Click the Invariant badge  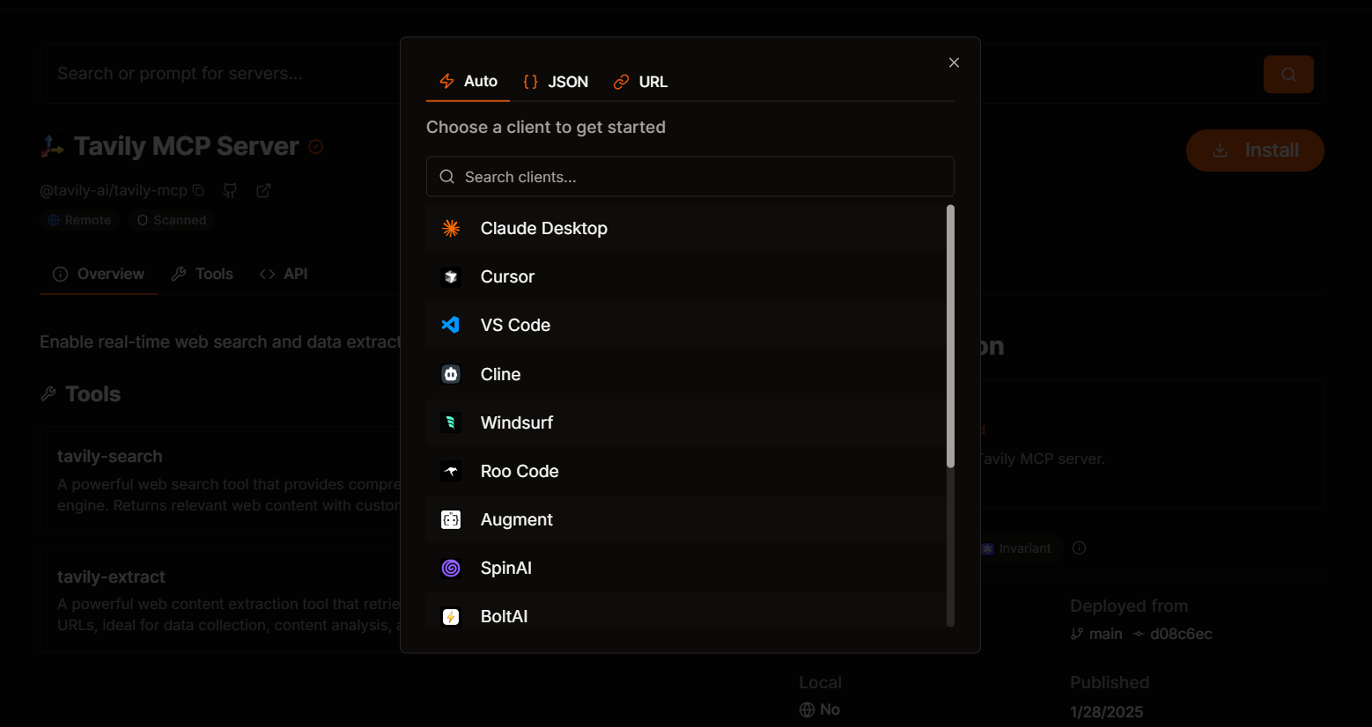(x=1016, y=548)
